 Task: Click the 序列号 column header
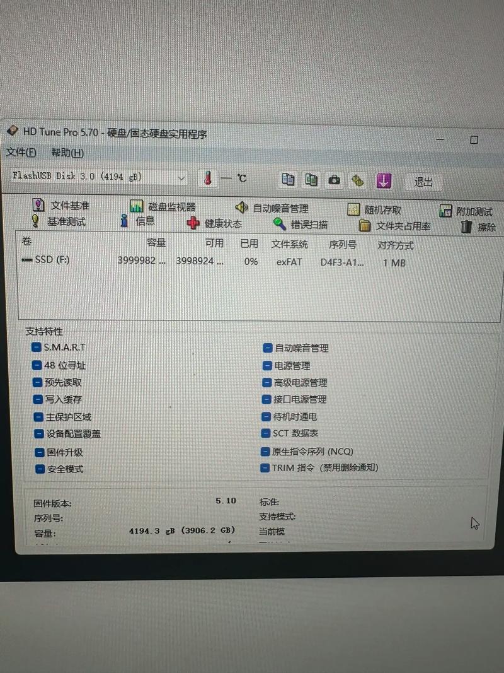click(343, 245)
